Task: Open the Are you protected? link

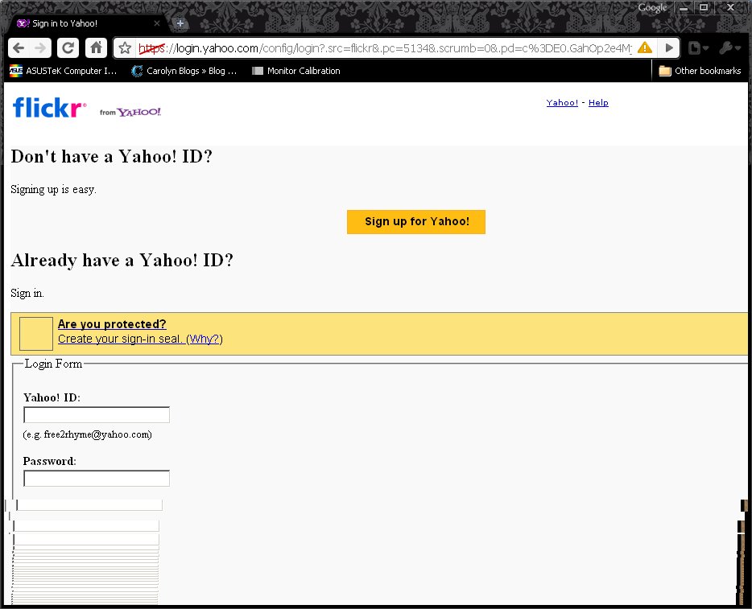Action: (112, 324)
